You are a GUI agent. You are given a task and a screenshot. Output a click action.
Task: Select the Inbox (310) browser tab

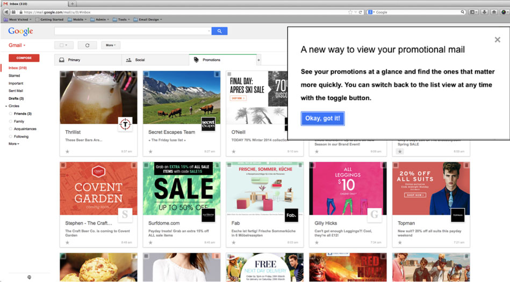pyautogui.click(x=34, y=4)
